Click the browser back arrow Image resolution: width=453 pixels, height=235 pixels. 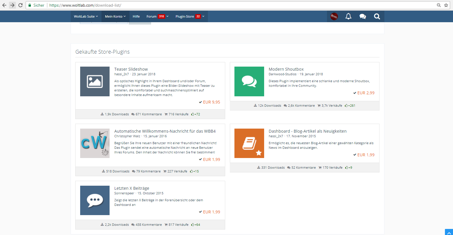tap(4, 5)
